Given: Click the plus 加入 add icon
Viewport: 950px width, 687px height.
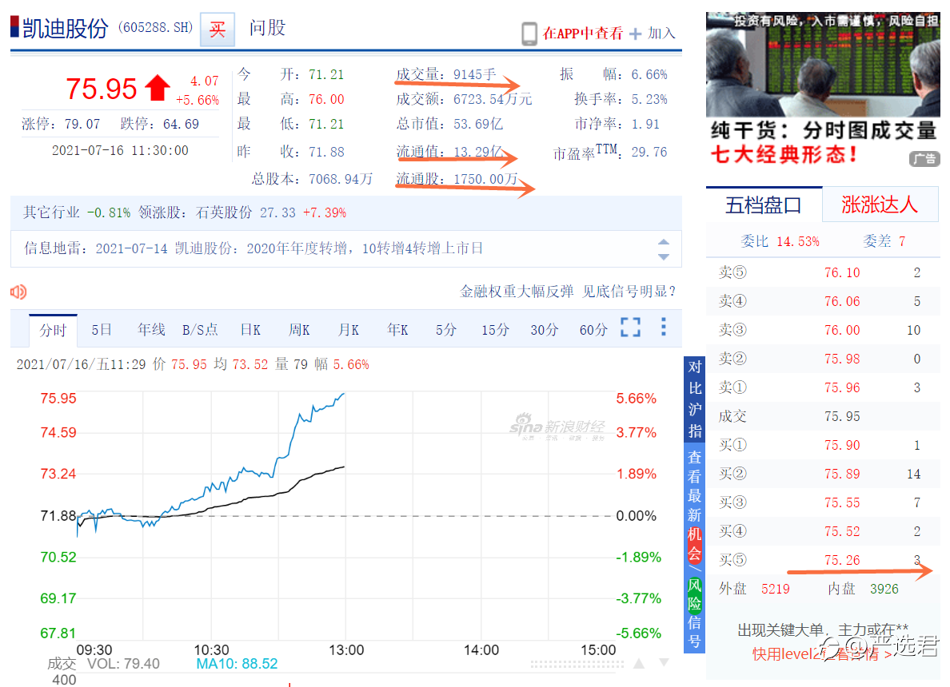Looking at the screenshot, I should (x=635, y=34).
